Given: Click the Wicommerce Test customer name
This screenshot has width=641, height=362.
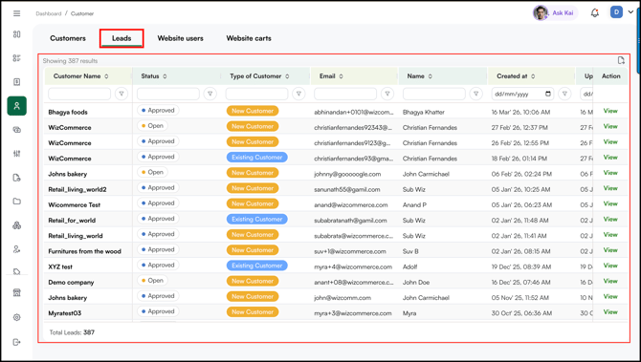Looking at the screenshot, I should (74, 204).
